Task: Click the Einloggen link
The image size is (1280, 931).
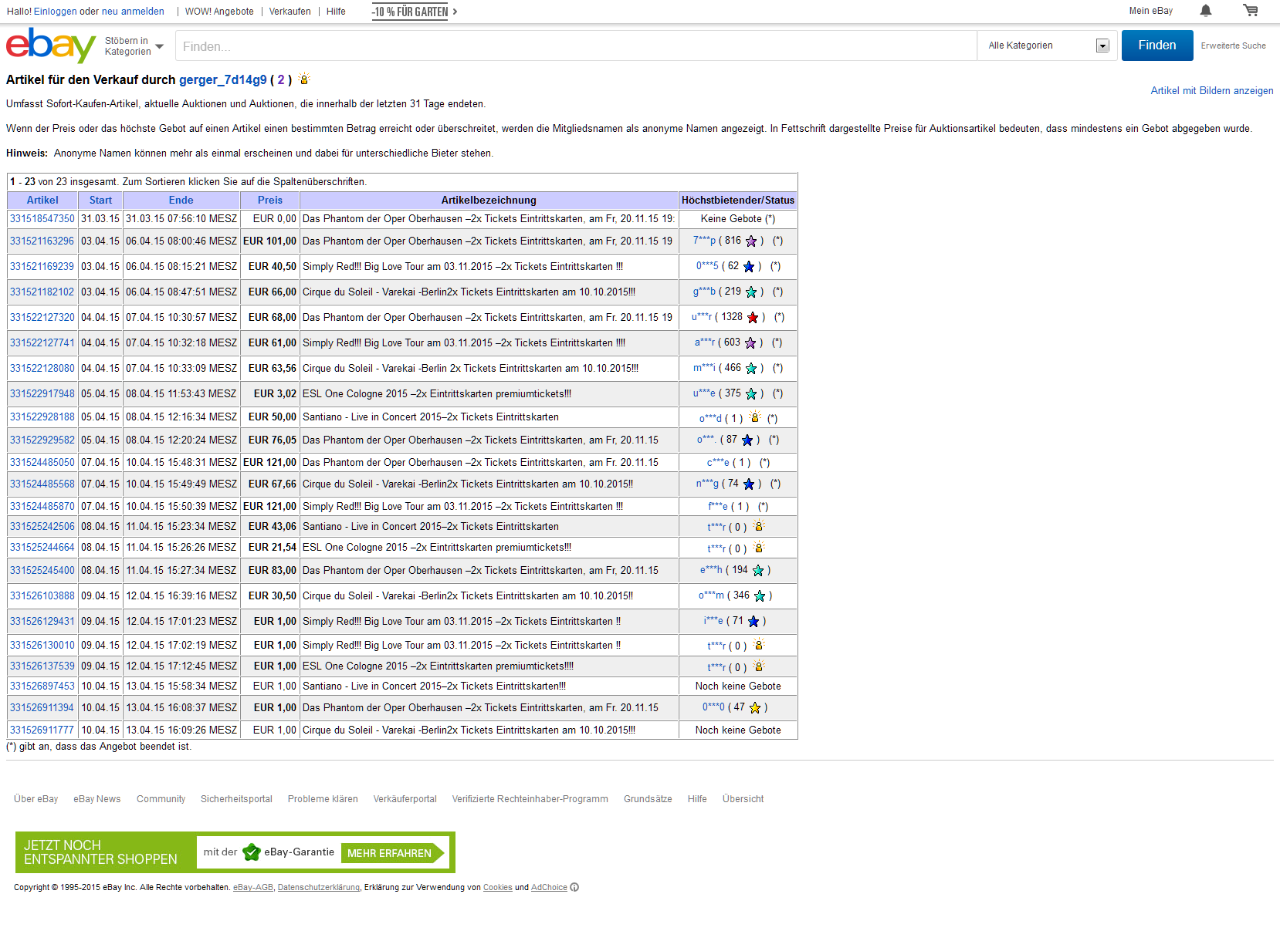Action: (56, 12)
